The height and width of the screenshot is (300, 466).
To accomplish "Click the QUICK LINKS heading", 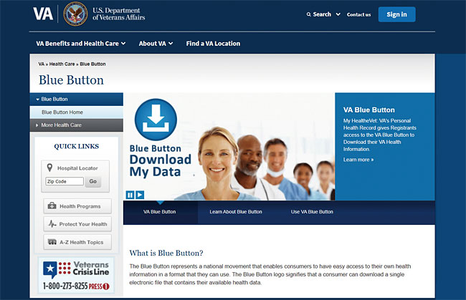I will [x=77, y=146].
